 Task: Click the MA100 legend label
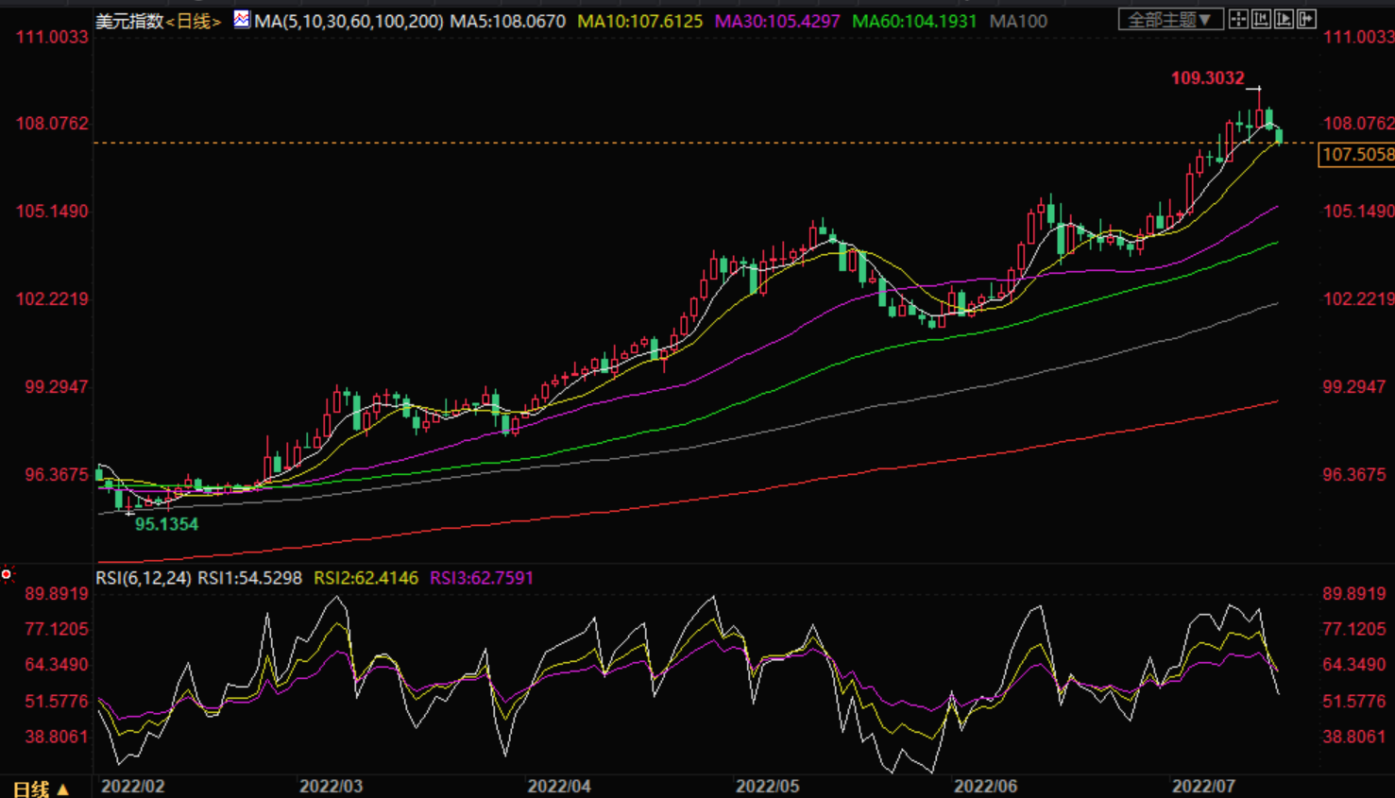[1018, 21]
